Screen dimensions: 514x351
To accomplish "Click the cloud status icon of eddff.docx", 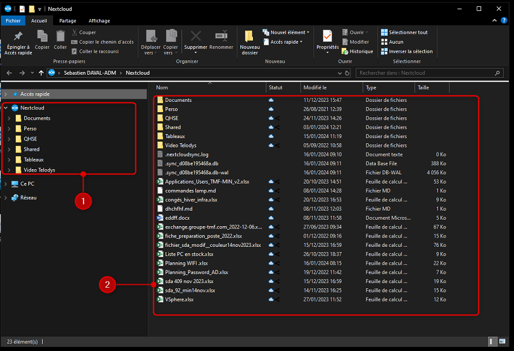I will click(271, 218).
